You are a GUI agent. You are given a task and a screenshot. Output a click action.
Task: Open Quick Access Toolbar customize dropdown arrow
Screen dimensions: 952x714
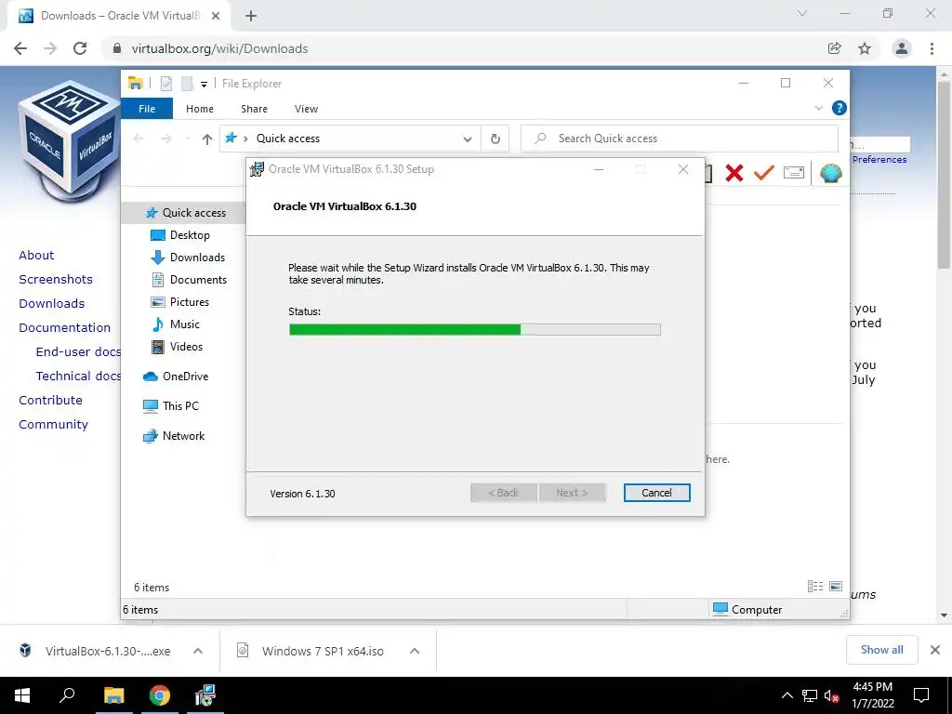[x=204, y=85]
